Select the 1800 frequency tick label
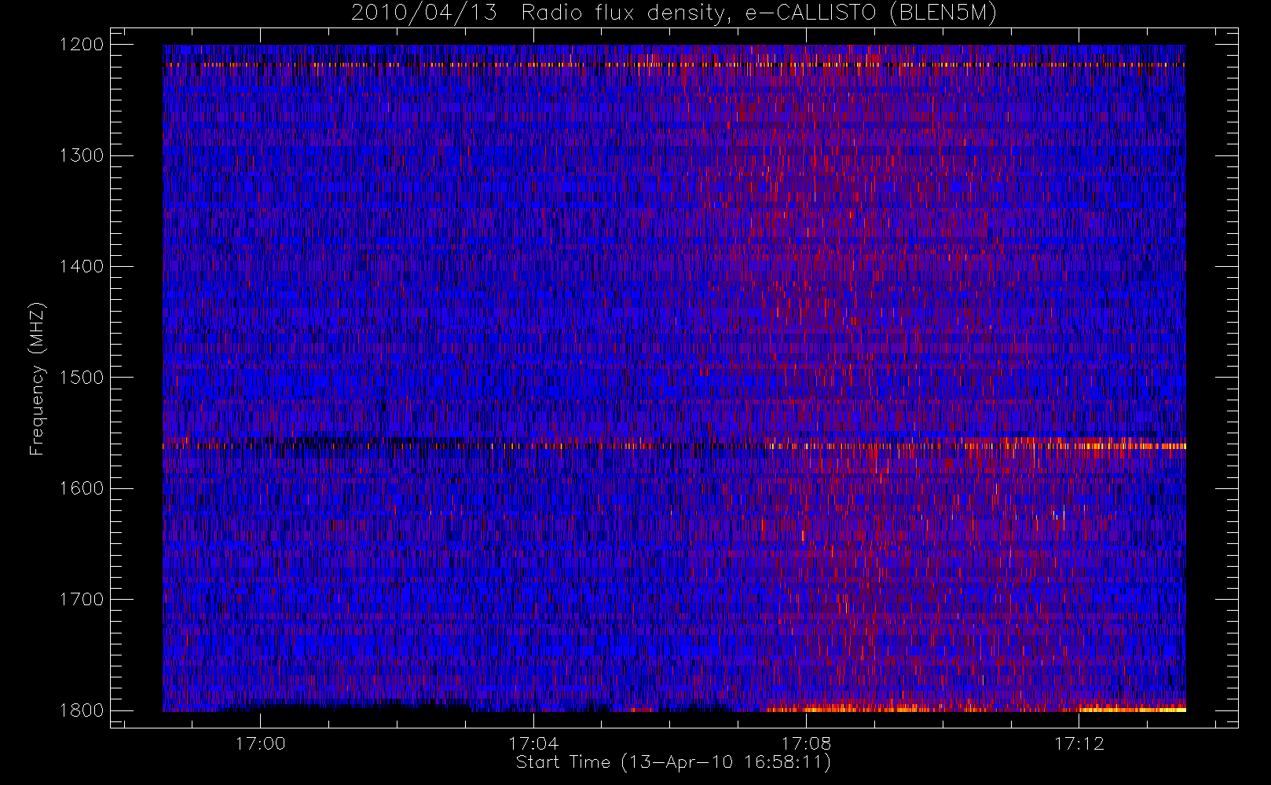This screenshot has height=785, width=1271. [82, 710]
